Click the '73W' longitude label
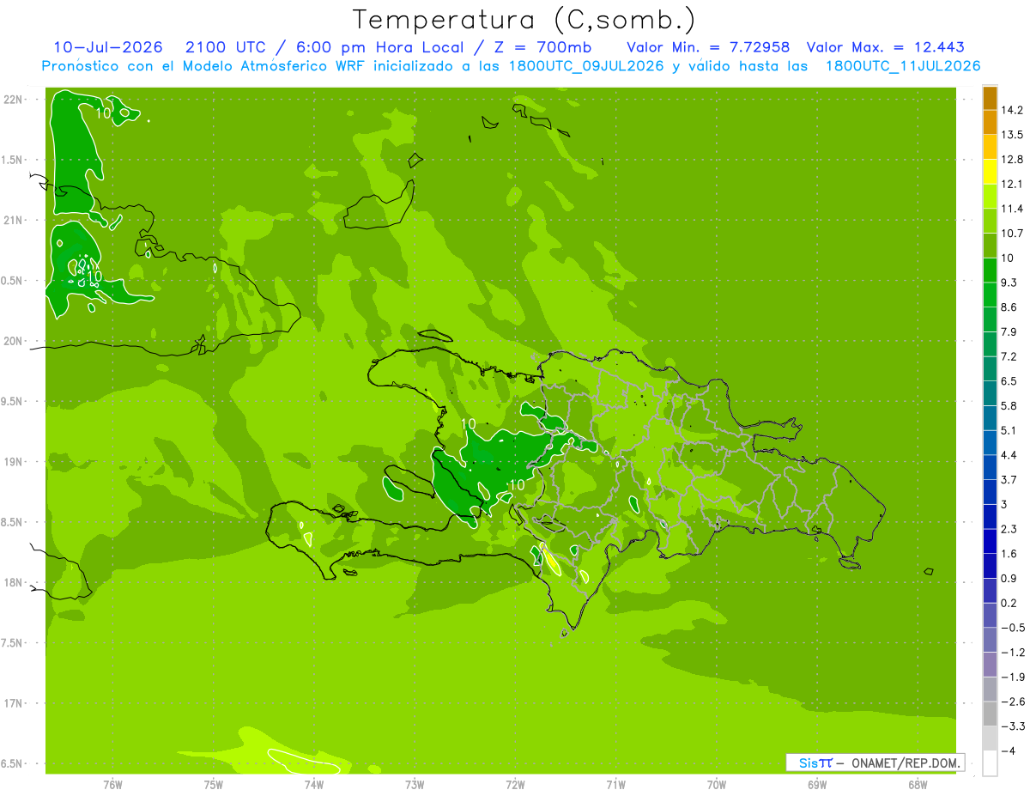This screenshot has height=796, width=1030. [415, 784]
